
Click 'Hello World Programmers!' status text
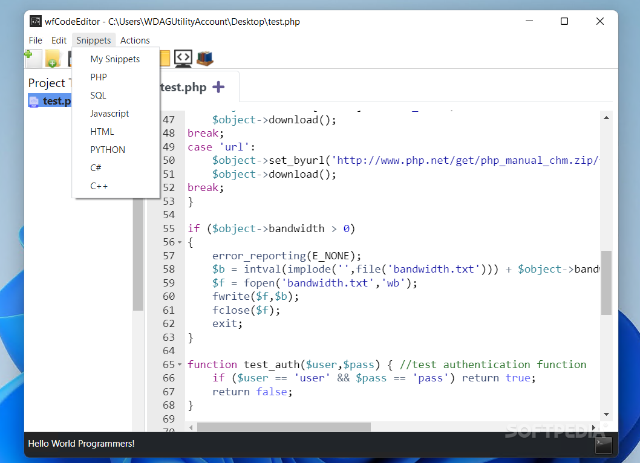click(81, 444)
